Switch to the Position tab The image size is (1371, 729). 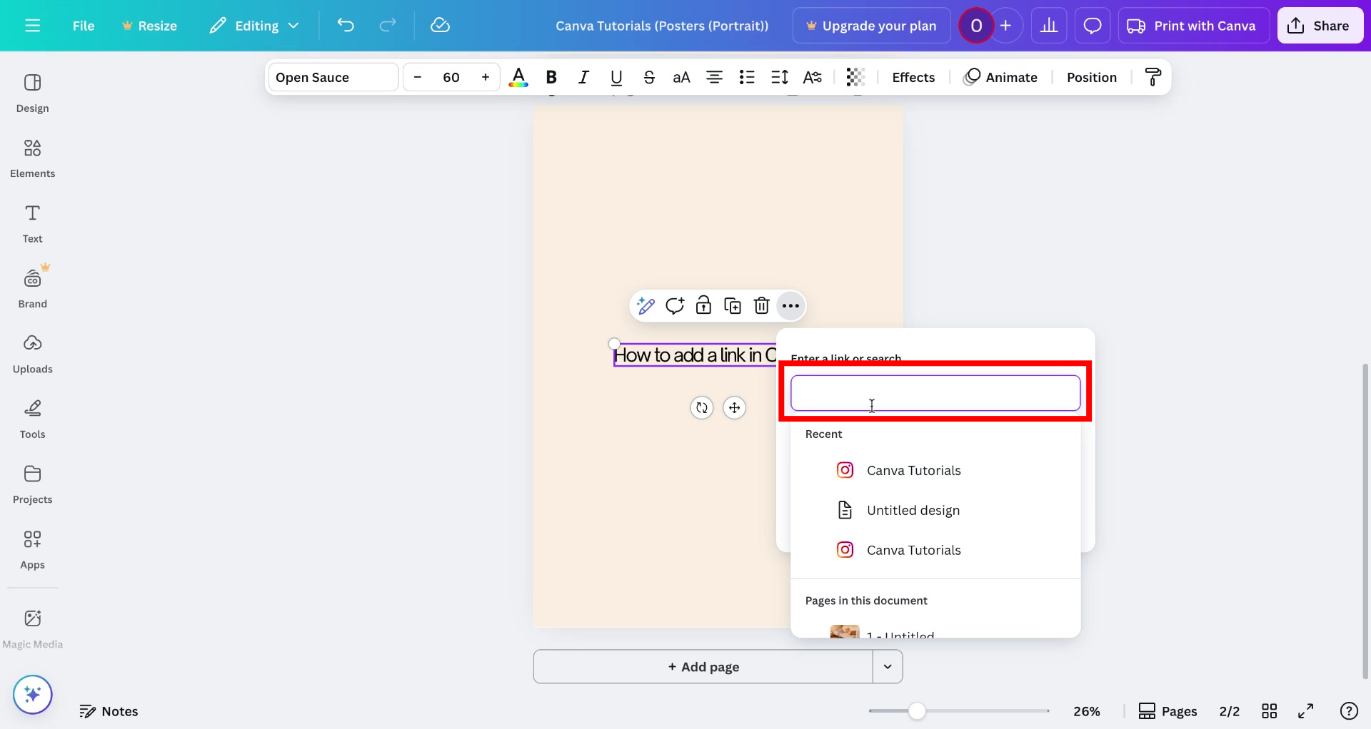tap(1092, 77)
